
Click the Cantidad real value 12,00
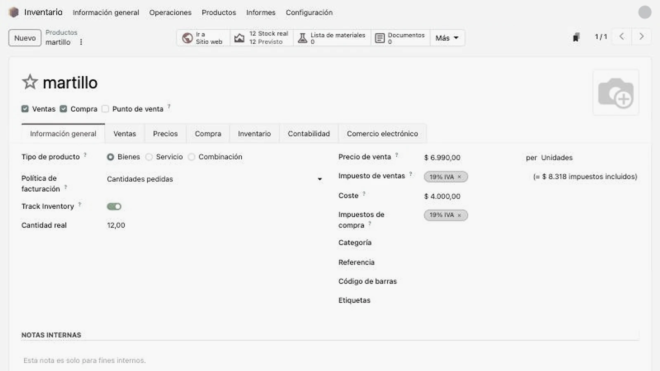tap(116, 225)
